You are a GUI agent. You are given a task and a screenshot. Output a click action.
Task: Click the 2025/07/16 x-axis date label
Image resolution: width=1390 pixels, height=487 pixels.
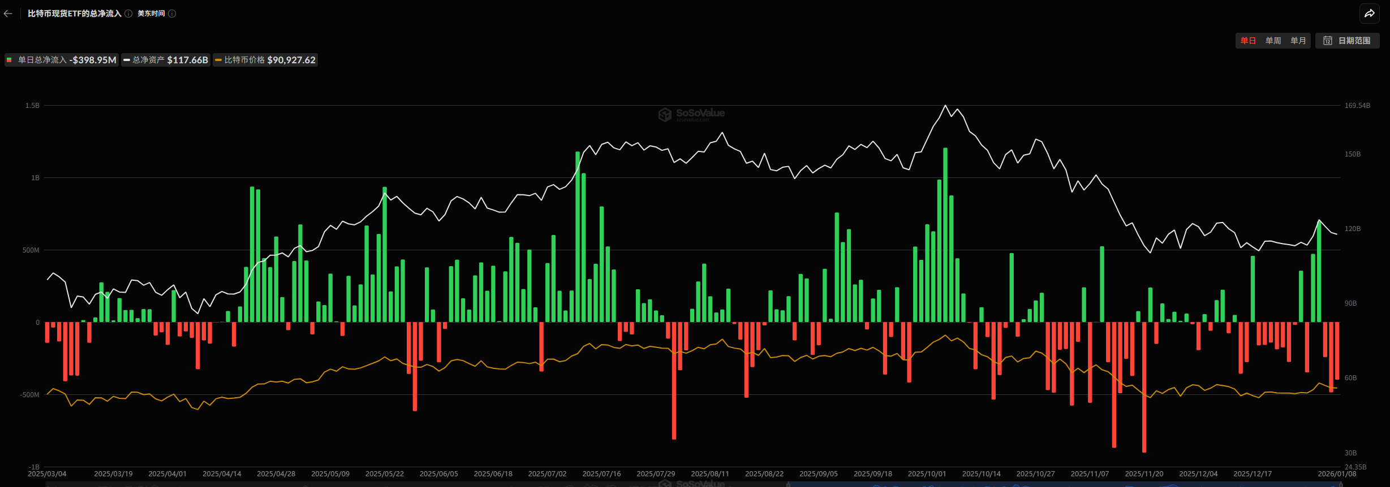pyautogui.click(x=601, y=474)
